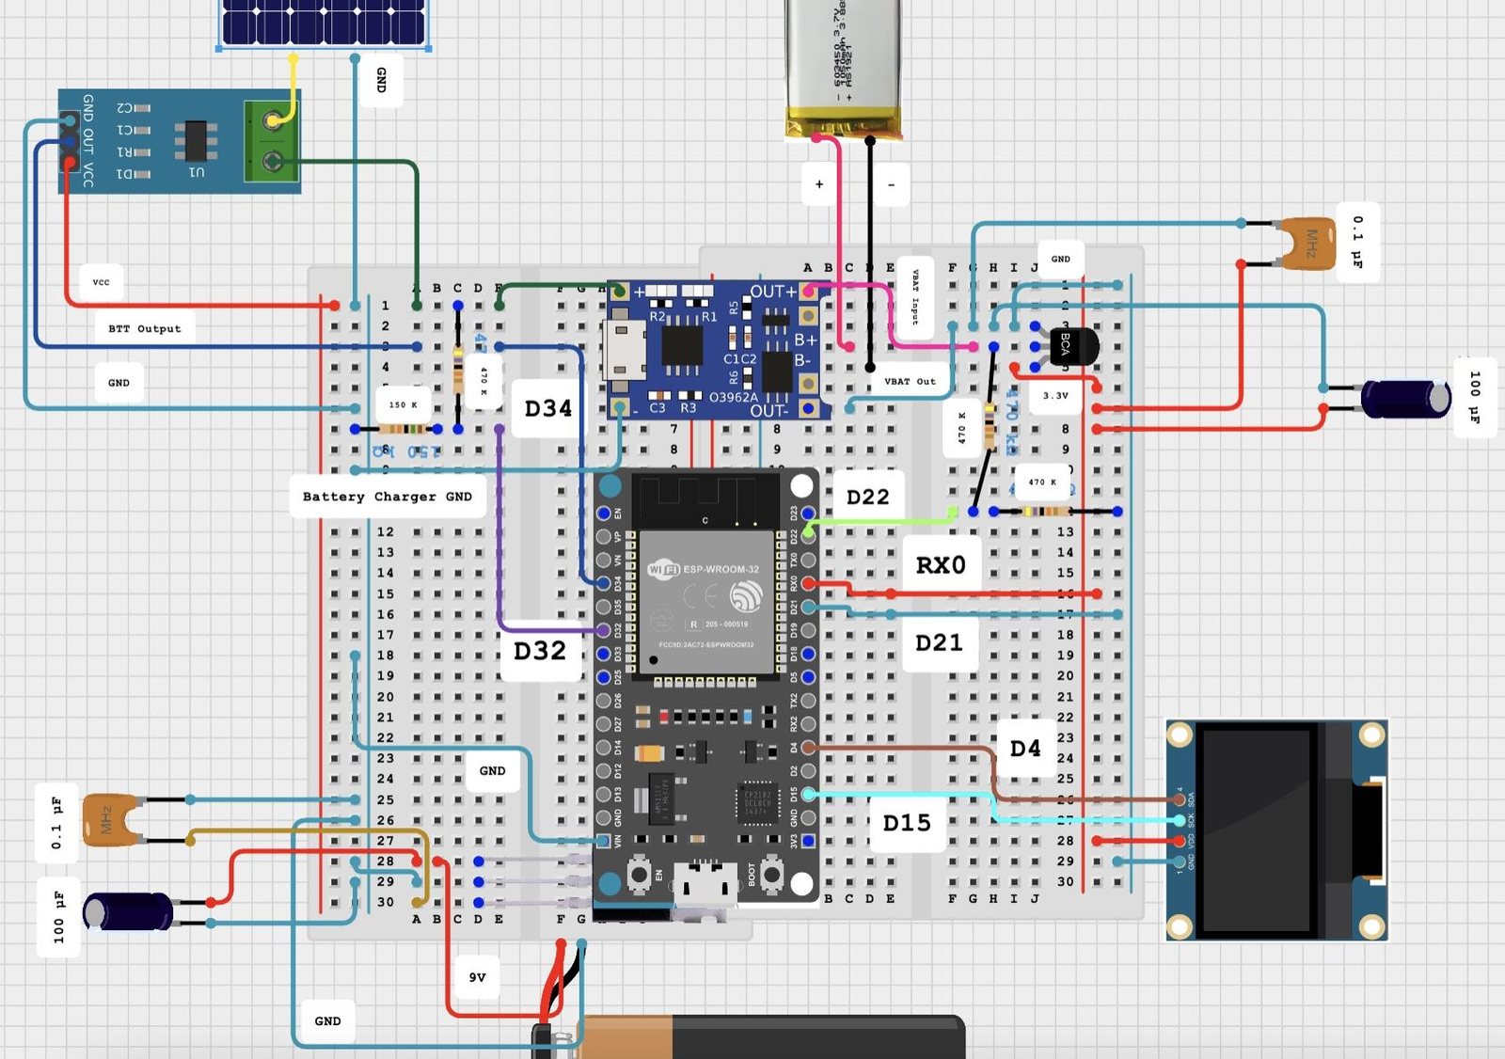This screenshot has width=1505, height=1059.
Task: Select the blue current sensor module
Action: (x=180, y=141)
